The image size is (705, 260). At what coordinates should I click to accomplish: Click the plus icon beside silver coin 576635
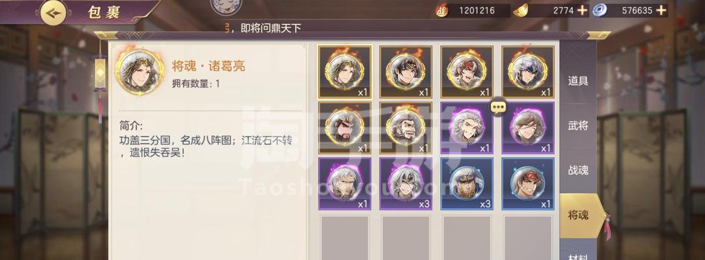point(661,10)
